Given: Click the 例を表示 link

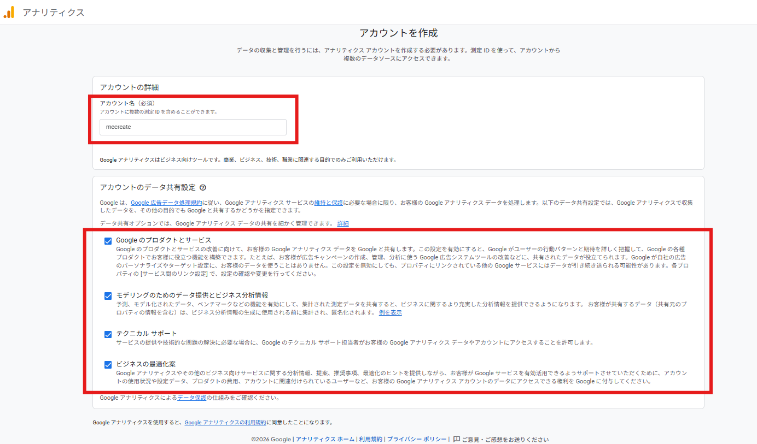Looking at the screenshot, I should (x=391, y=312).
